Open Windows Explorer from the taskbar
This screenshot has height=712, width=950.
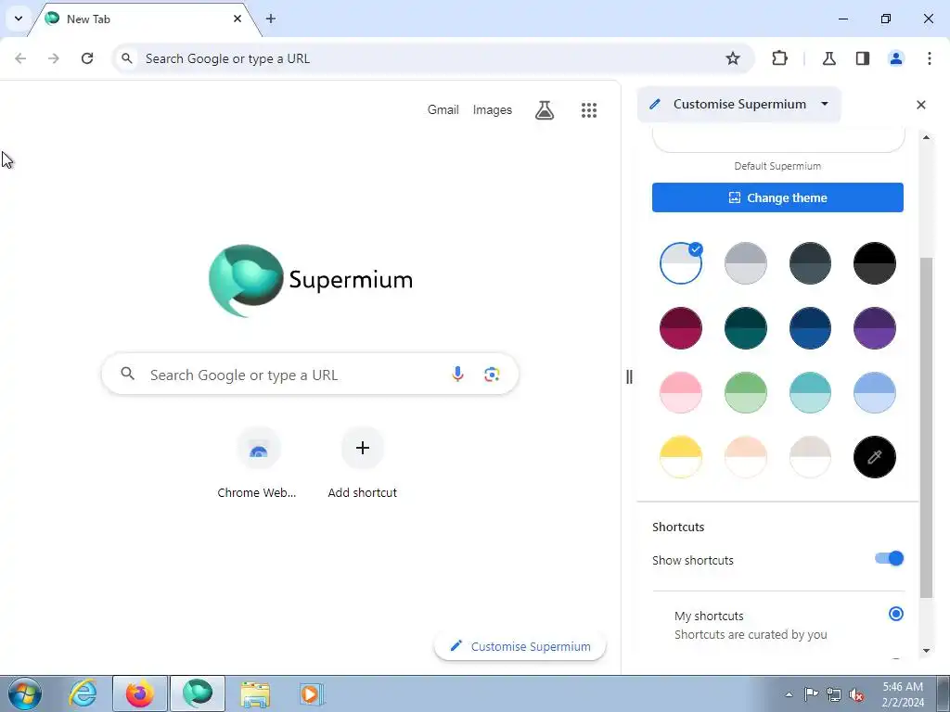pyautogui.click(x=255, y=693)
